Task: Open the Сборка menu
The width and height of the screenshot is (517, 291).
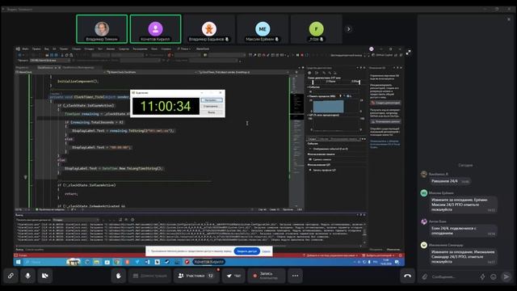Action: pyautogui.click(x=76, y=48)
